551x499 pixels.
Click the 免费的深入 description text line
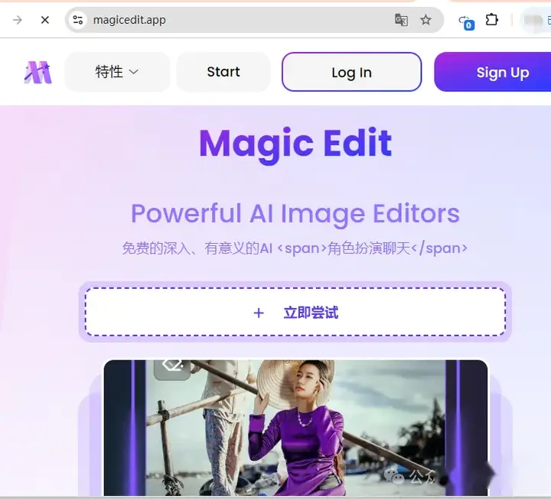coord(295,248)
